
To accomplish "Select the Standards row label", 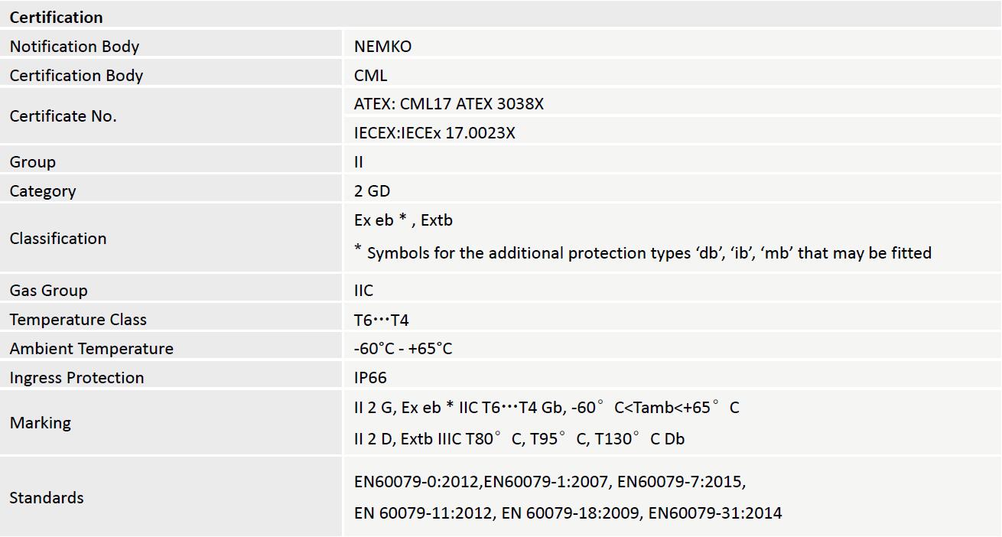I will pyautogui.click(x=47, y=497).
